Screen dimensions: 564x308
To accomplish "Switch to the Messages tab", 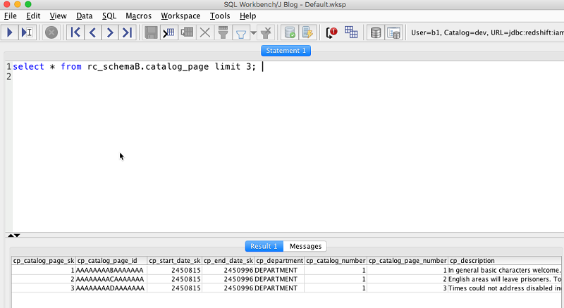I will 305,246.
